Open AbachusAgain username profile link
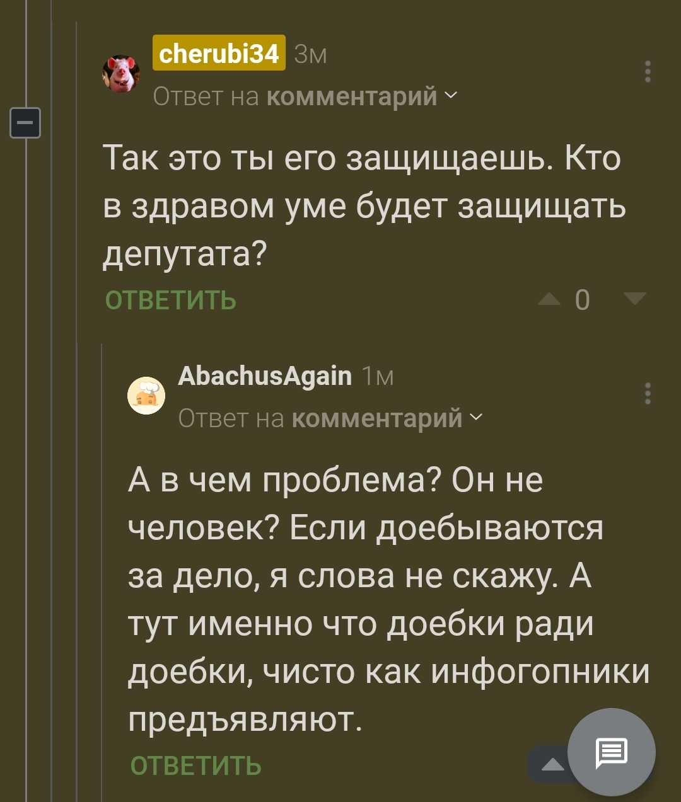The image size is (681, 802). (x=265, y=376)
